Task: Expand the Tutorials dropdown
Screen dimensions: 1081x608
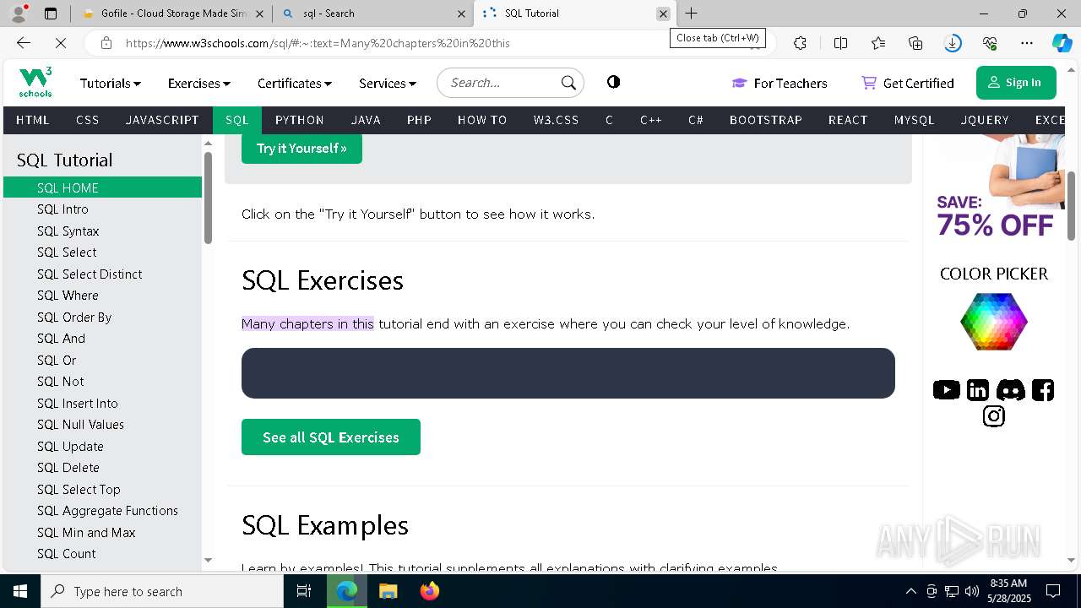Action: tap(110, 83)
